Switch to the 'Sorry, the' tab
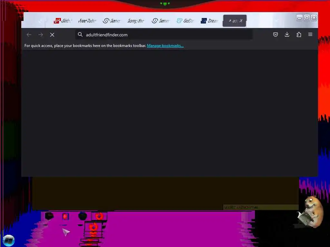Screen dimensions: 330x247 [x=136, y=21]
